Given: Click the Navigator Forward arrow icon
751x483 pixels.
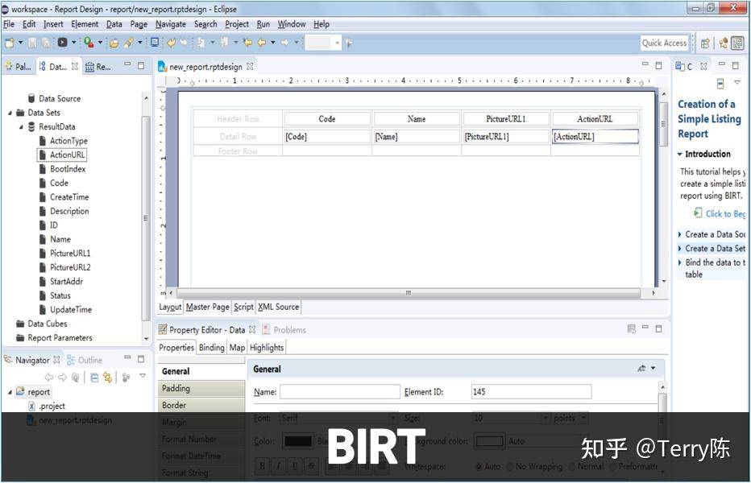Looking at the screenshot, I should (62, 378).
